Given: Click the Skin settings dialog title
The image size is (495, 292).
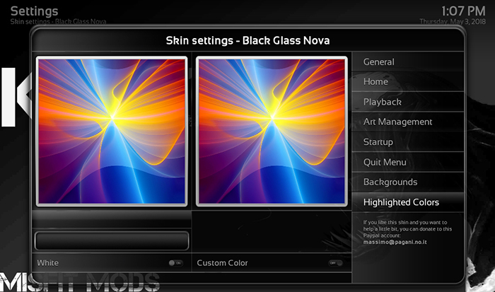Looking at the screenshot, I should (x=248, y=40).
